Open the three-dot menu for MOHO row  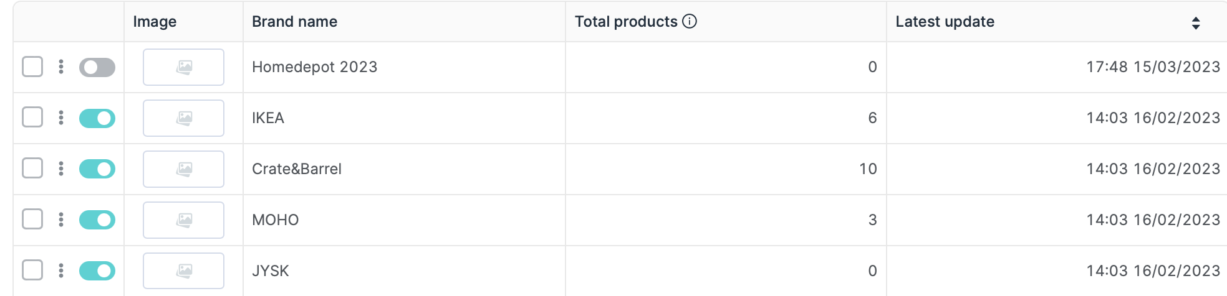click(61, 220)
